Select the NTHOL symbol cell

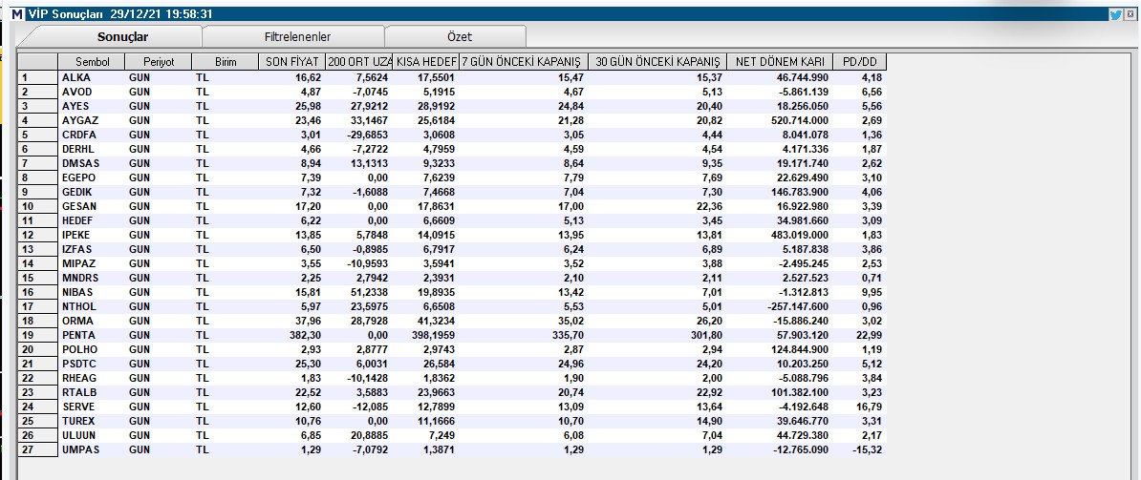pyautogui.click(x=91, y=306)
